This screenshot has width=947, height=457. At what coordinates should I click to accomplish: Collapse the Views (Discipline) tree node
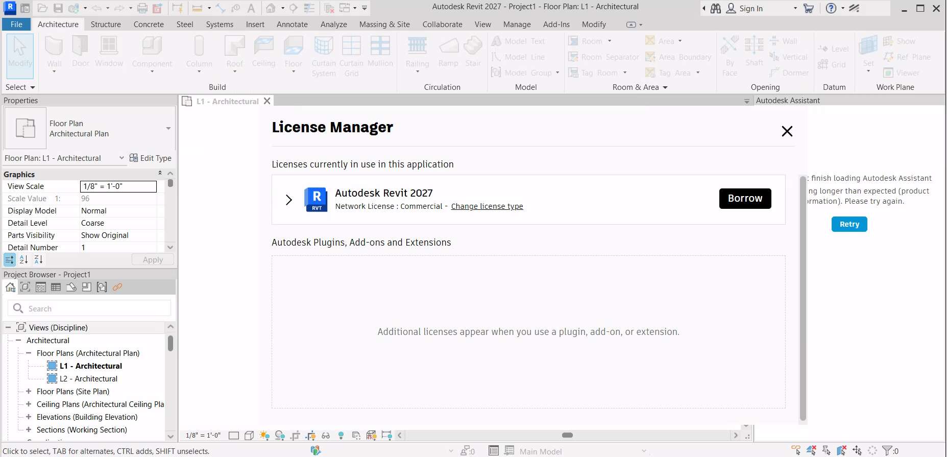[x=8, y=327]
